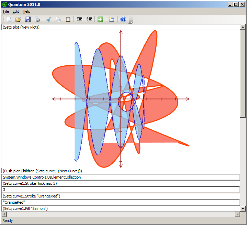Click the vertical scrollbar thumb
The height and width of the screenshot is (225, 247).
tap(243, 74)
